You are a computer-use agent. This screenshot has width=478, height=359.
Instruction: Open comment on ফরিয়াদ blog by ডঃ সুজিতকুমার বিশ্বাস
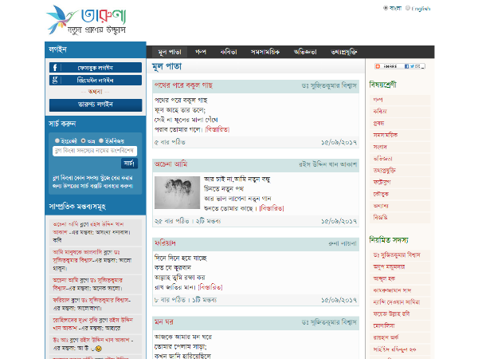pyautogui.click(x=96, y=304)
